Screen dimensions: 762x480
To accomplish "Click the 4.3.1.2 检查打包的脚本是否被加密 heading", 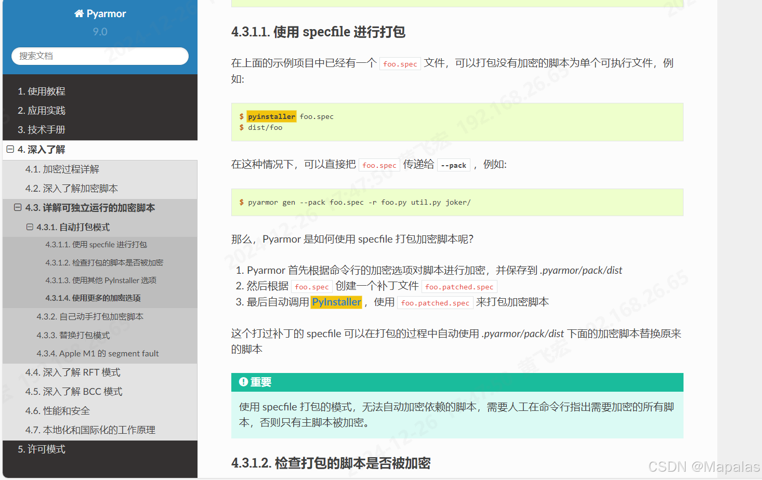I will 331,463.
